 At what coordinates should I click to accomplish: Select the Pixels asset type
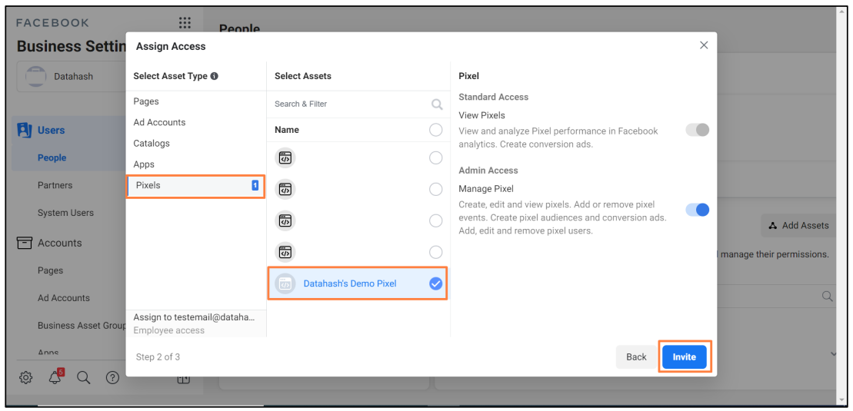[x=196, y=186]
